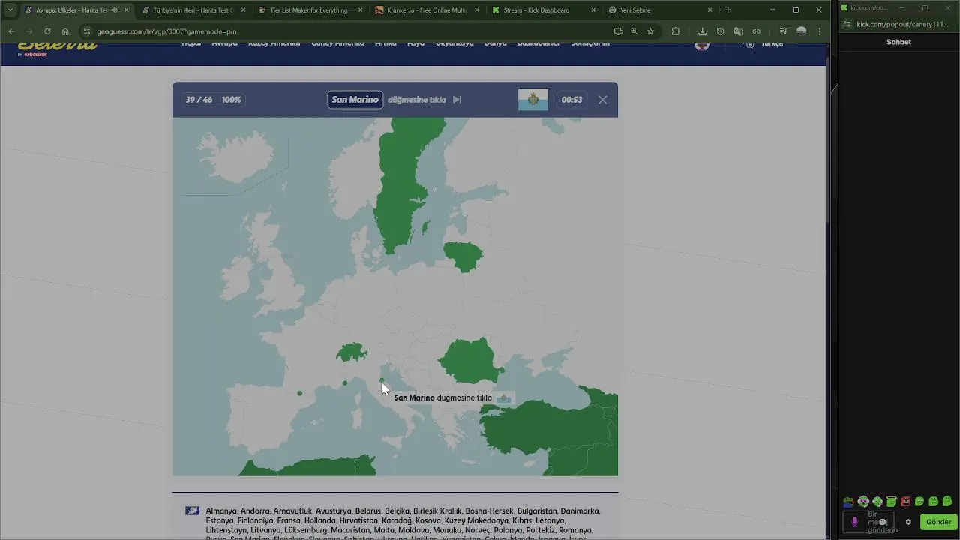Insert the pink-eyed green emote
The height and width of the screenshot is (540, 960).
point(863,502)
